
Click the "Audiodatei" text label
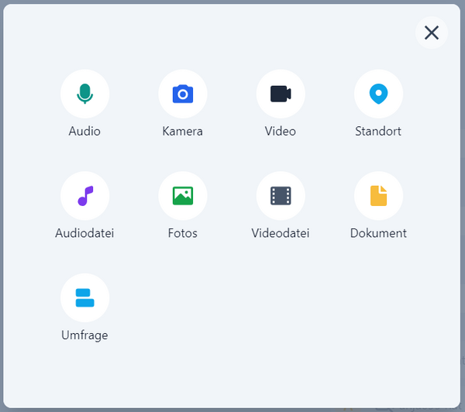(x=84, y=233)
